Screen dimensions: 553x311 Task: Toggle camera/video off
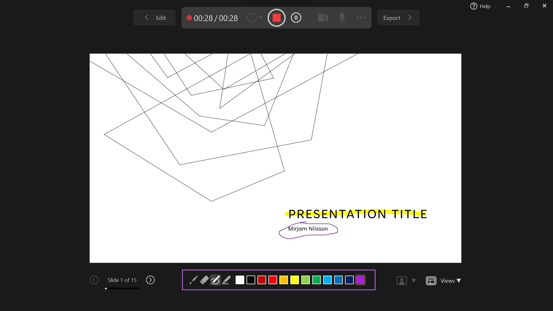tap(323, 18)
